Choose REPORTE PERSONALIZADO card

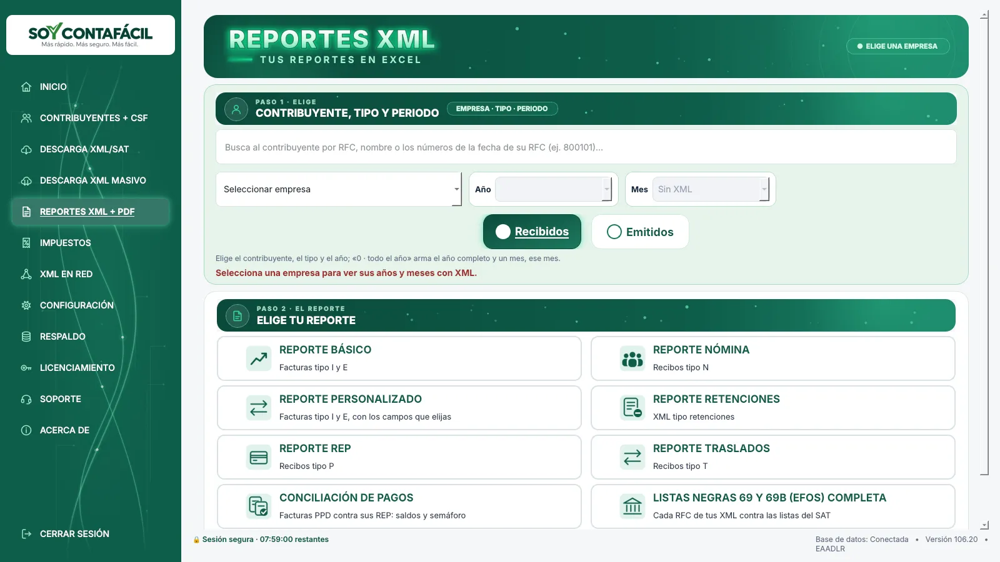[x=399, y=408]
